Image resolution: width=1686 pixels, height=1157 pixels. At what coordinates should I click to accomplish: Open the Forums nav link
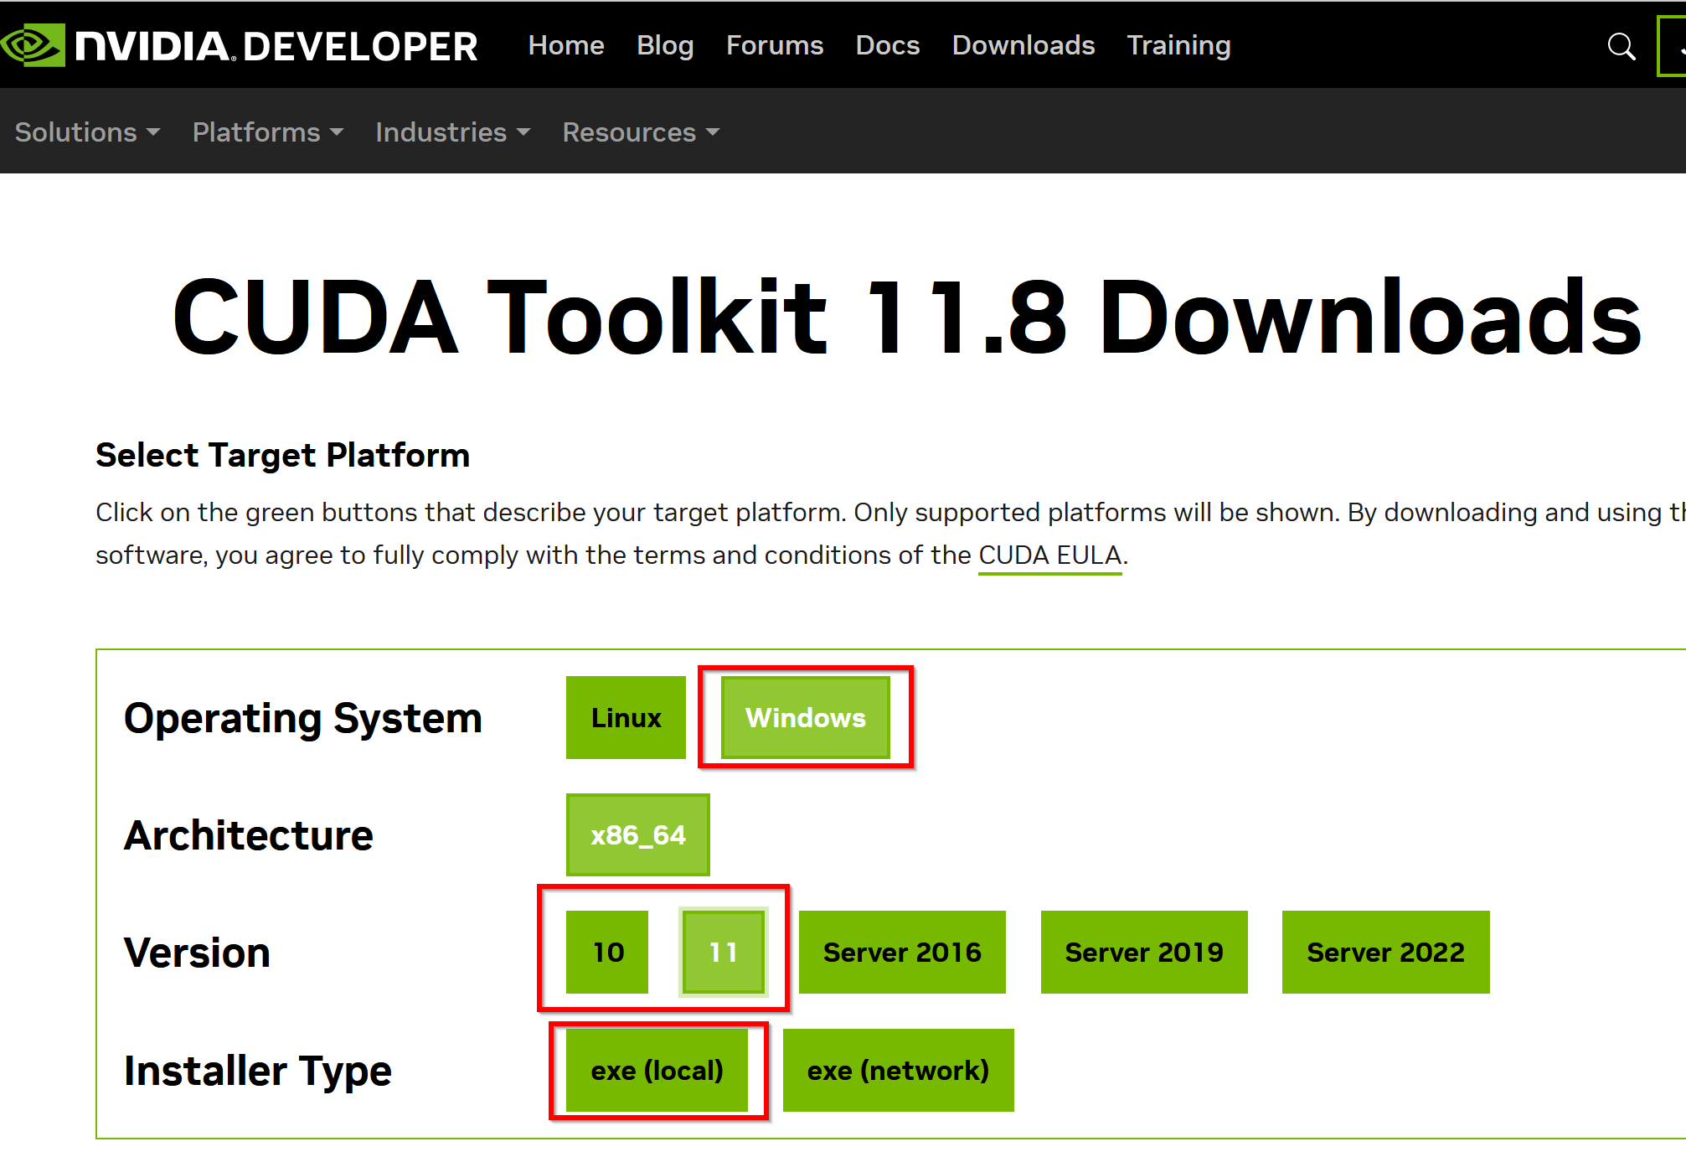(x=775, y=45)
